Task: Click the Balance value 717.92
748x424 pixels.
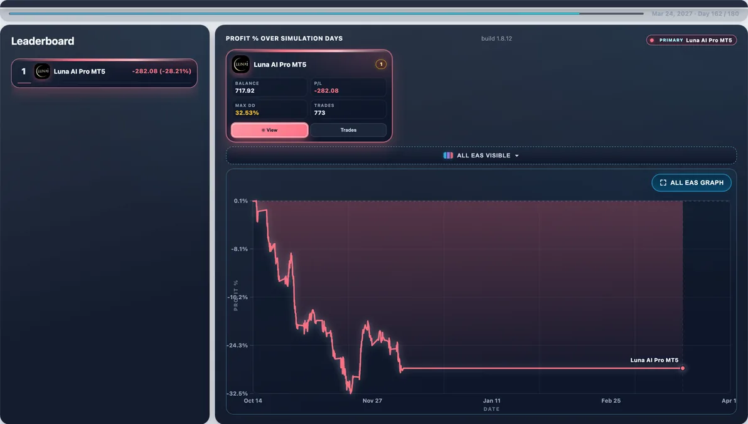Action: tap(245, 90)
